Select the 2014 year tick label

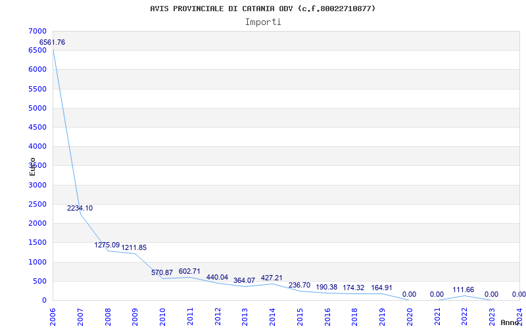[272, 317]
